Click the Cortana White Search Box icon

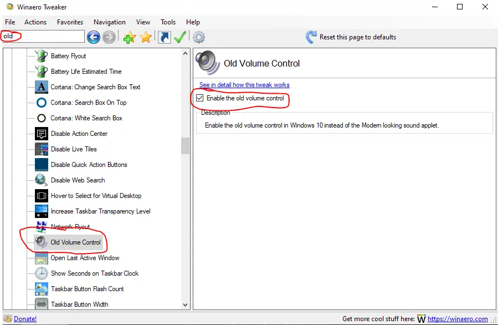42,118
